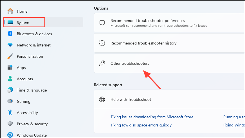The width and height of the screenshot is (245, 138).
Task: Click the globe icon beside Help with Troubleshoot
Action: pos(102,99)
